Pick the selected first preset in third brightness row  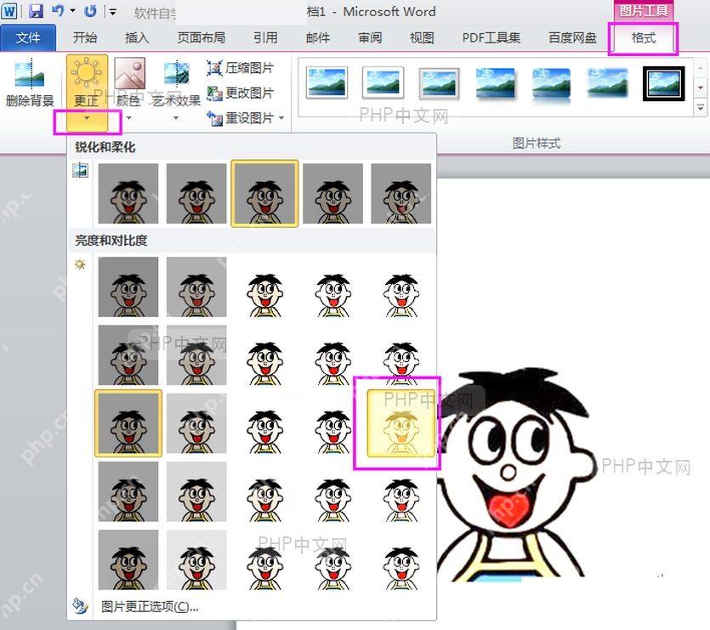click(128, 423)
